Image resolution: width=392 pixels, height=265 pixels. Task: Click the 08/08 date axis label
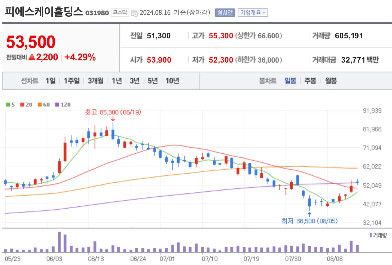[335, 259]
